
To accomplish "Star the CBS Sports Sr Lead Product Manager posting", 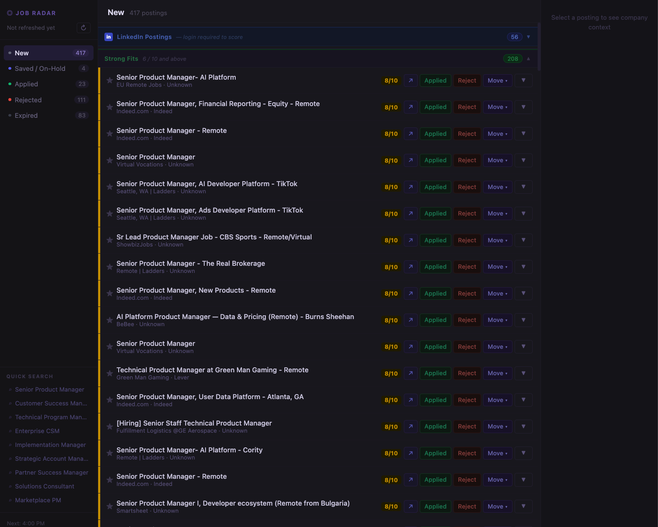I will pyautogui.click(x=109, y=240).
